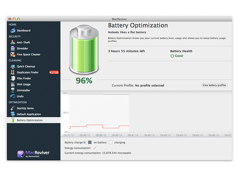Select Uninstaller label
238x178 pixels.
23,90
